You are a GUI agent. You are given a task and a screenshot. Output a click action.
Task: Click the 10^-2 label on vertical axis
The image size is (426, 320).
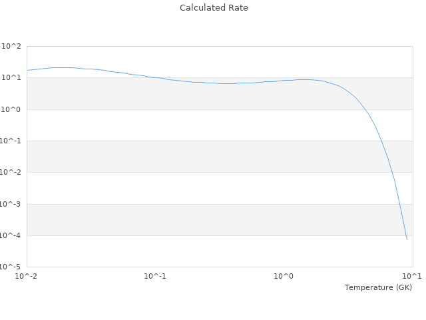tap(11, 173)
